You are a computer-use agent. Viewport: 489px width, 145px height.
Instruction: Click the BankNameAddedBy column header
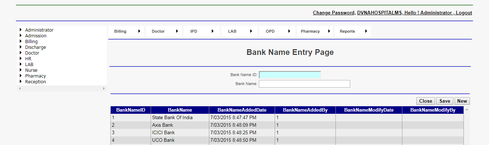pos(305,110)
